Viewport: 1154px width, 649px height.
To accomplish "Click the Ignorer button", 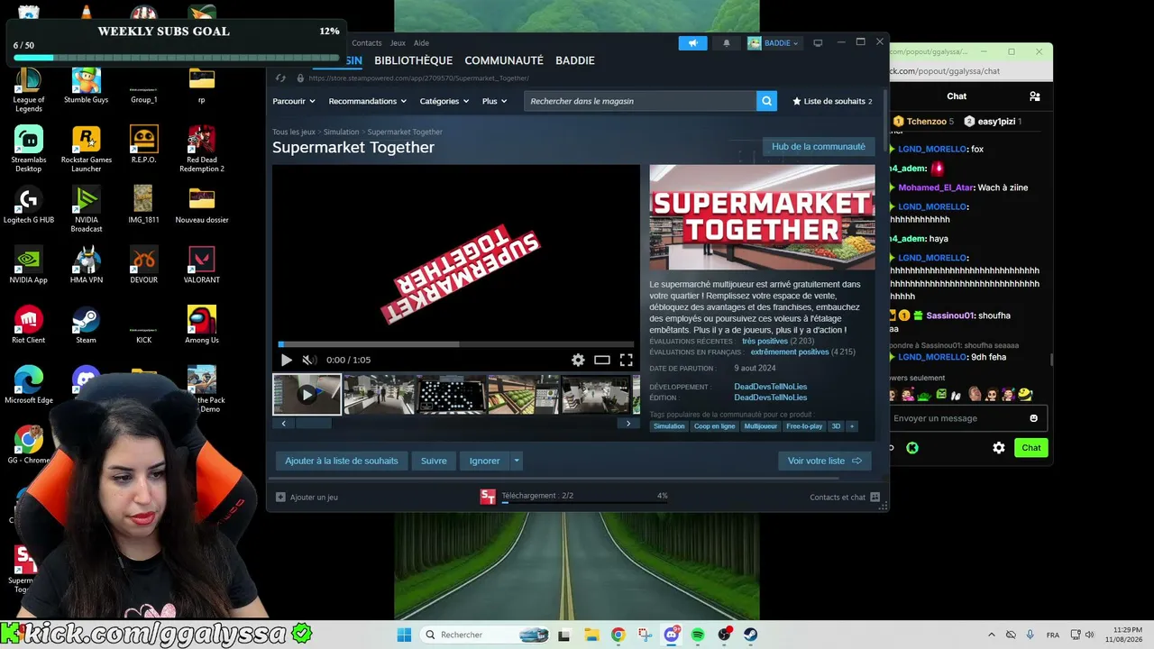I will [484, 461].
